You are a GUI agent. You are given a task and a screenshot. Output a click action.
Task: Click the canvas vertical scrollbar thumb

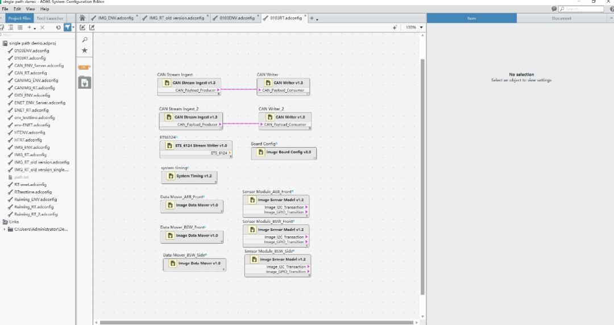coord(422,176)
